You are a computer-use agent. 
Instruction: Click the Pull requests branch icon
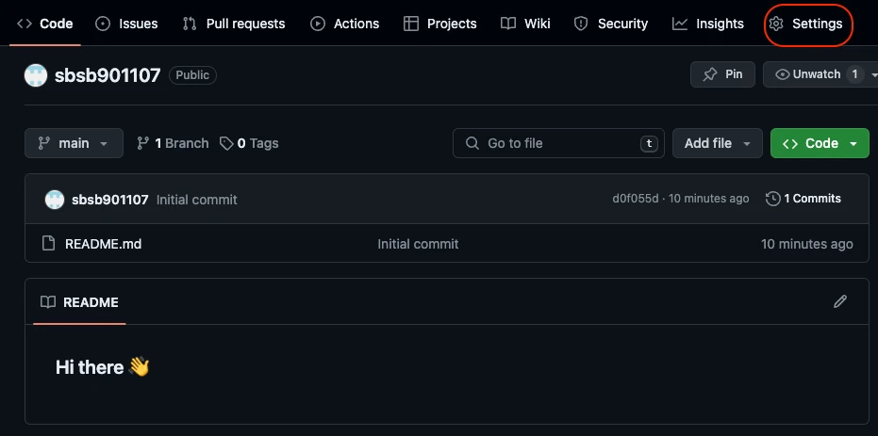click(190, 24)
